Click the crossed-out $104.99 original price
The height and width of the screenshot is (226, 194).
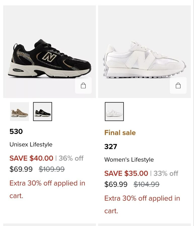click(146, 184)
